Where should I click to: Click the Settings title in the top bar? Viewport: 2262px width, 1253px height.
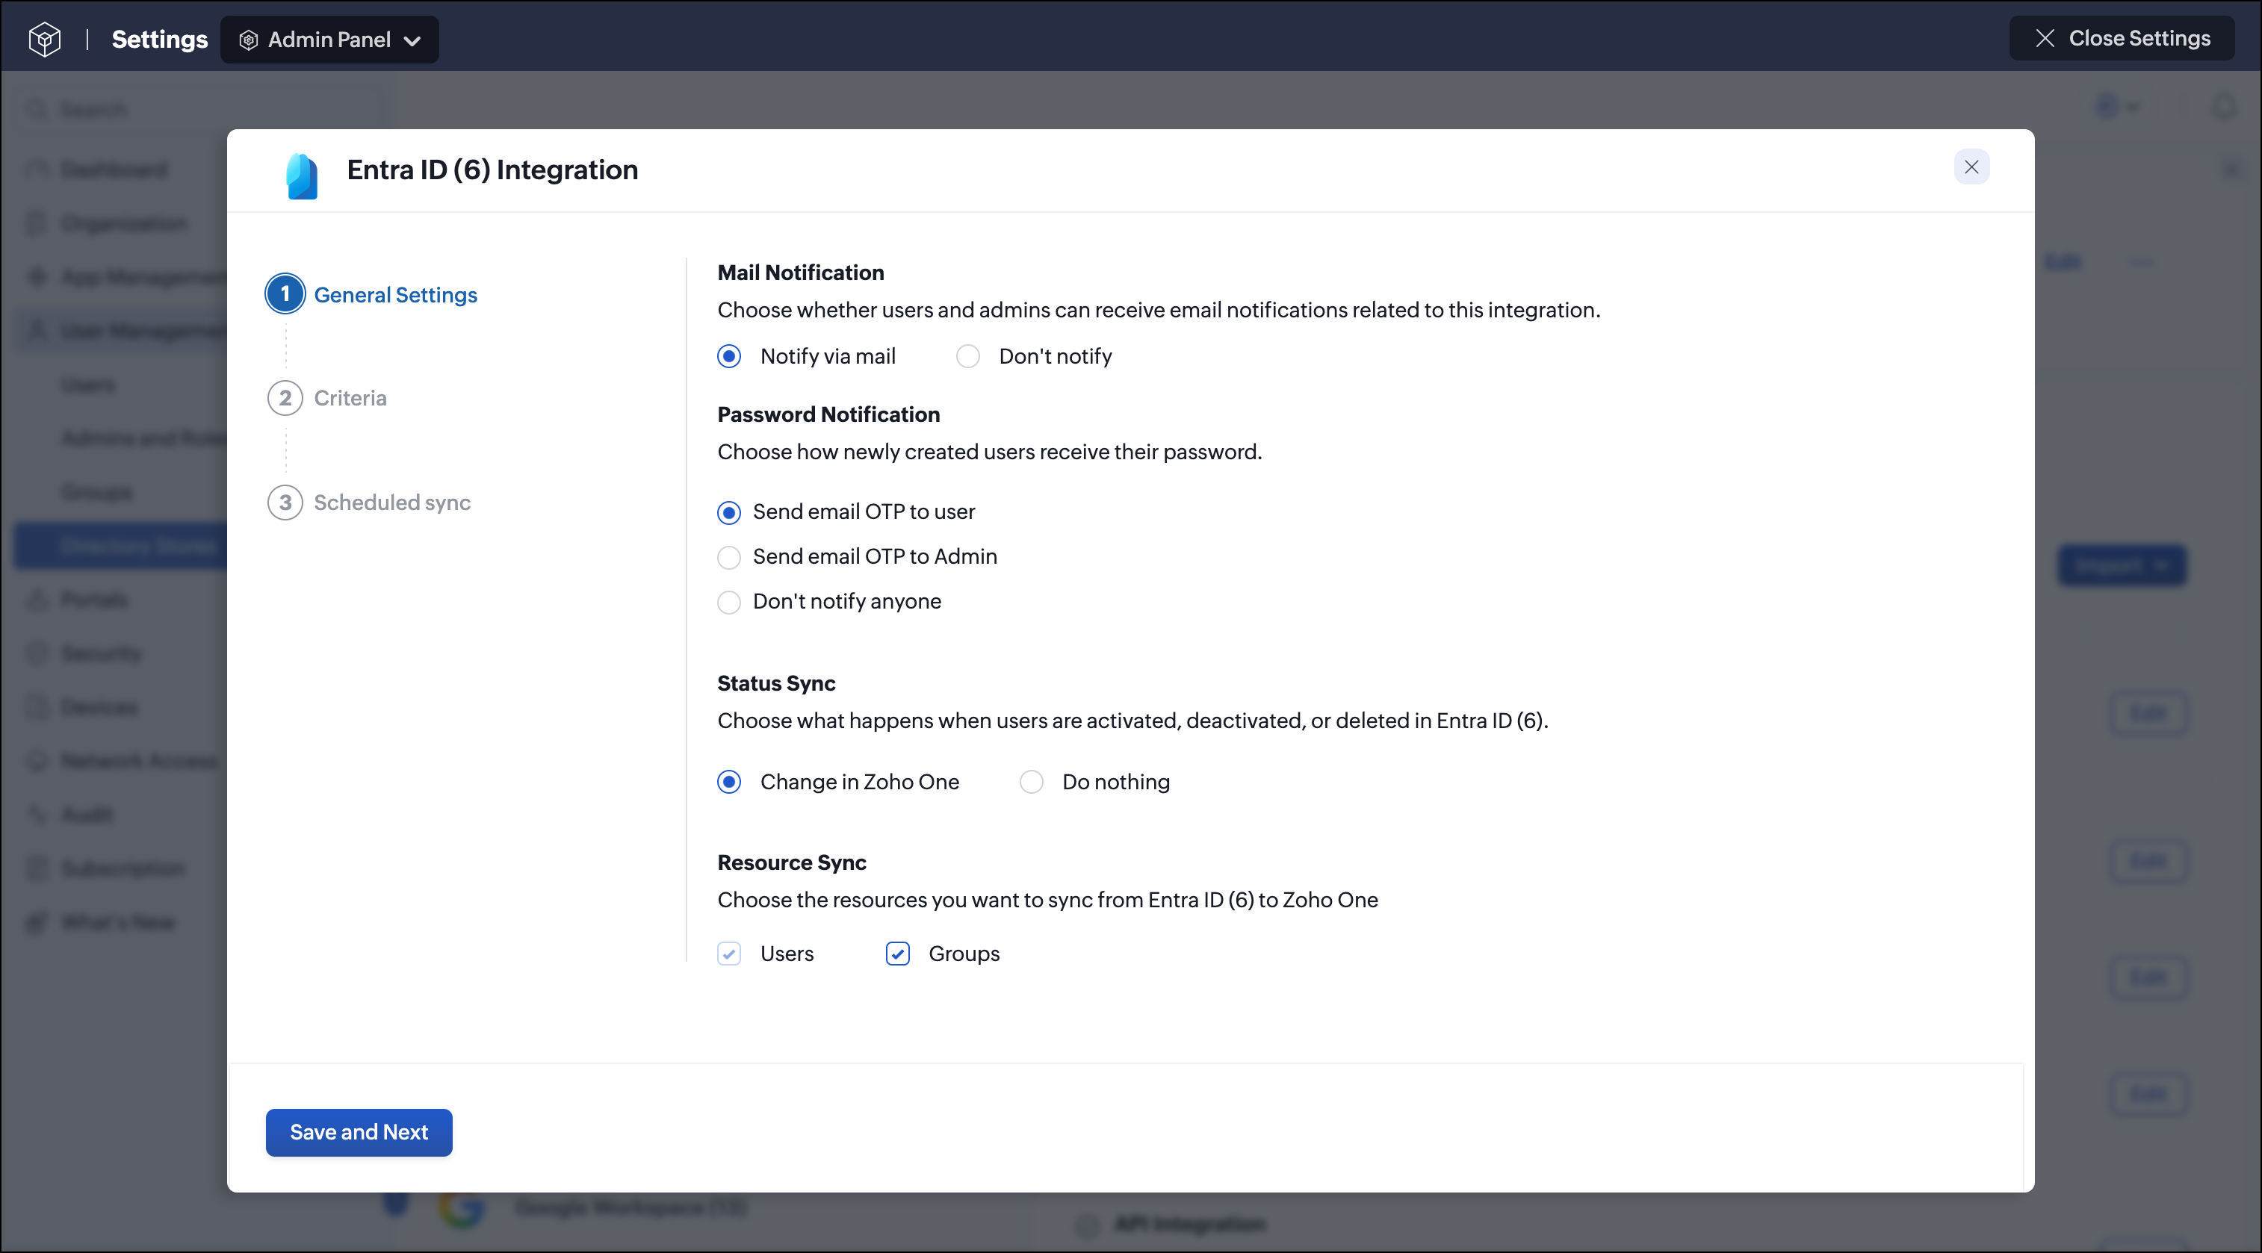[160, 40]
